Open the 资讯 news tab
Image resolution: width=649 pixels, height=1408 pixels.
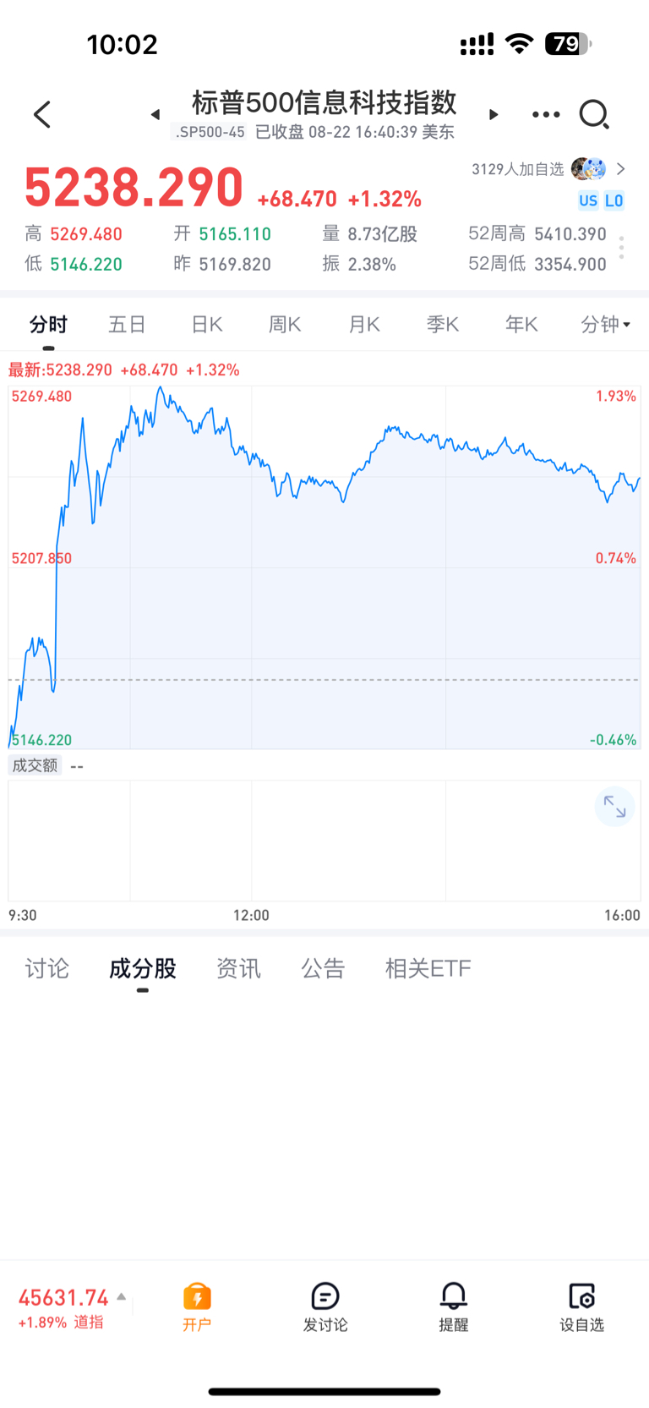coord(238,968)
